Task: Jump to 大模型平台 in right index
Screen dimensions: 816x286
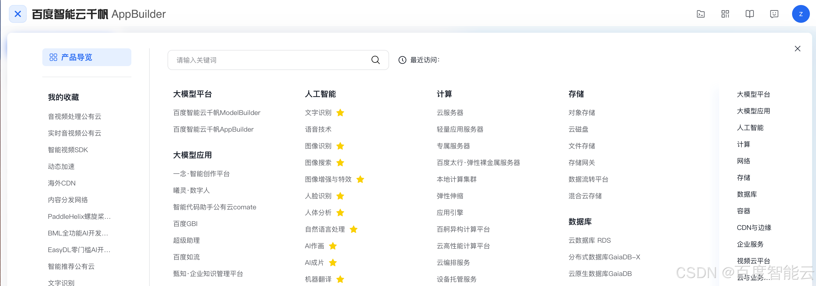Action: click(753, 94)
